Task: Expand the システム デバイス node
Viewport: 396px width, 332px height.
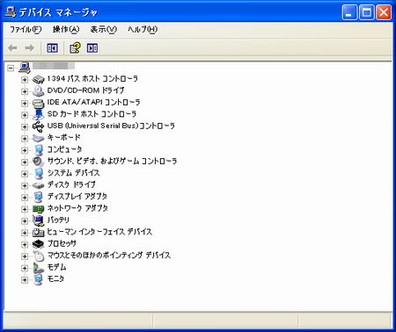Action: point(25,174)
